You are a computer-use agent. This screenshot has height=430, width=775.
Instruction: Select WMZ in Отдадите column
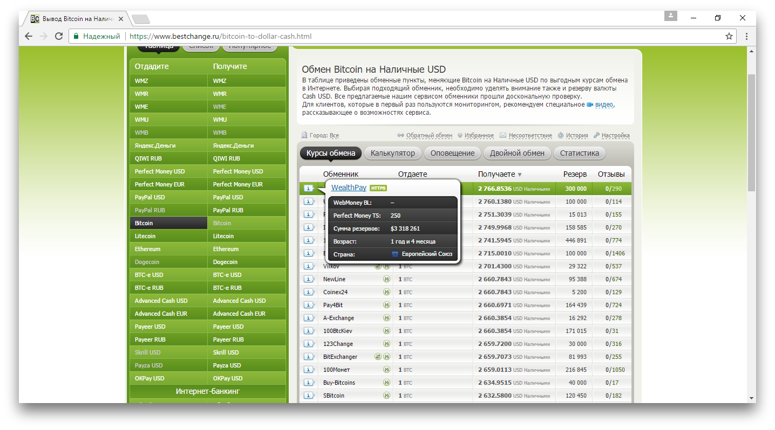point(168,81)
